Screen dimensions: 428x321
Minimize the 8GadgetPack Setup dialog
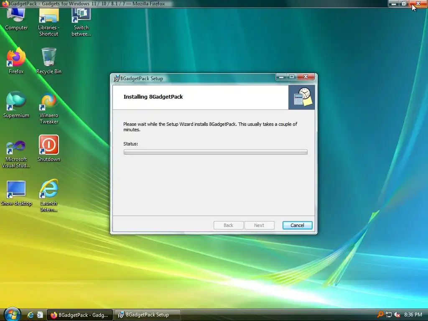click(x=281, y=77)
